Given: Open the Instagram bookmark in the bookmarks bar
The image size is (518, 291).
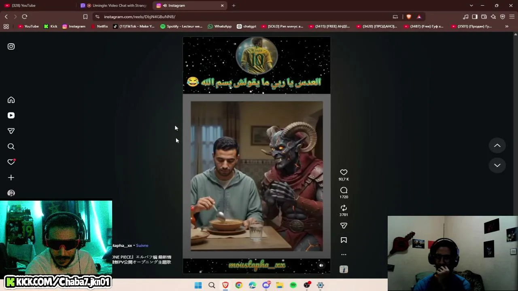Looking at the screenshot, I should pyautogui.click(x=74, y=26).
